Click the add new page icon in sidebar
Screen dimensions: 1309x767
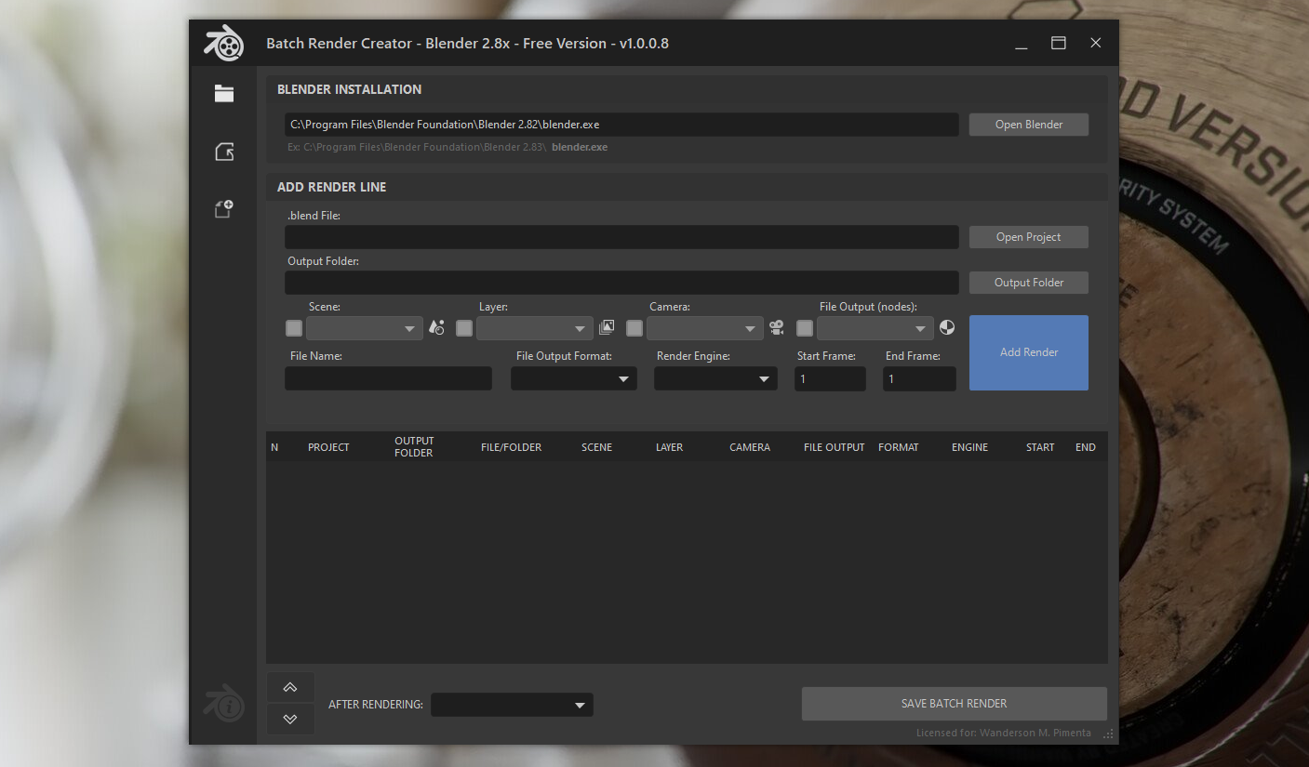223,208
